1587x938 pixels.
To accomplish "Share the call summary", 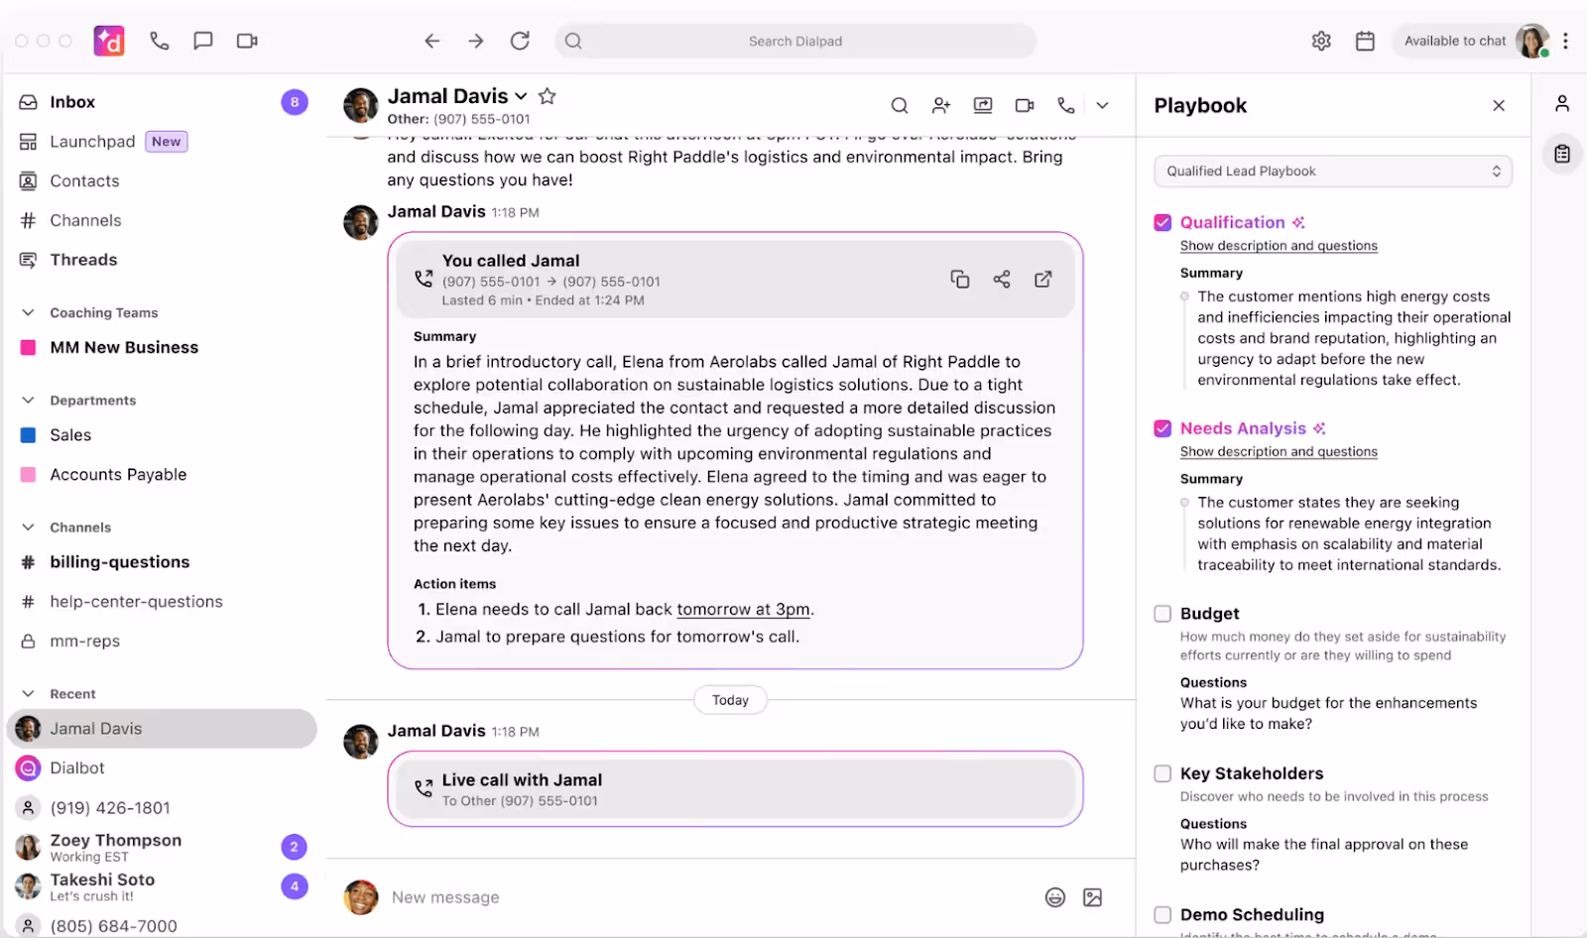I will (x=1002, y=280).
